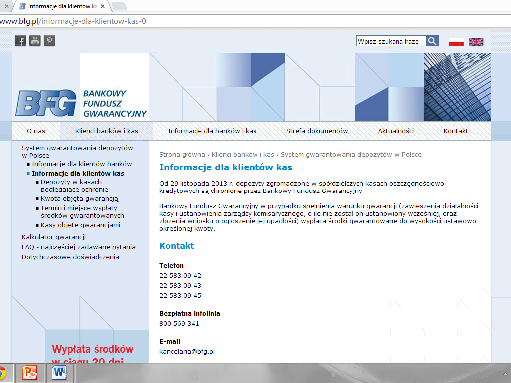The image size is (511, 383).
Task: Click the search phrase input field
Action: (391, 41)
